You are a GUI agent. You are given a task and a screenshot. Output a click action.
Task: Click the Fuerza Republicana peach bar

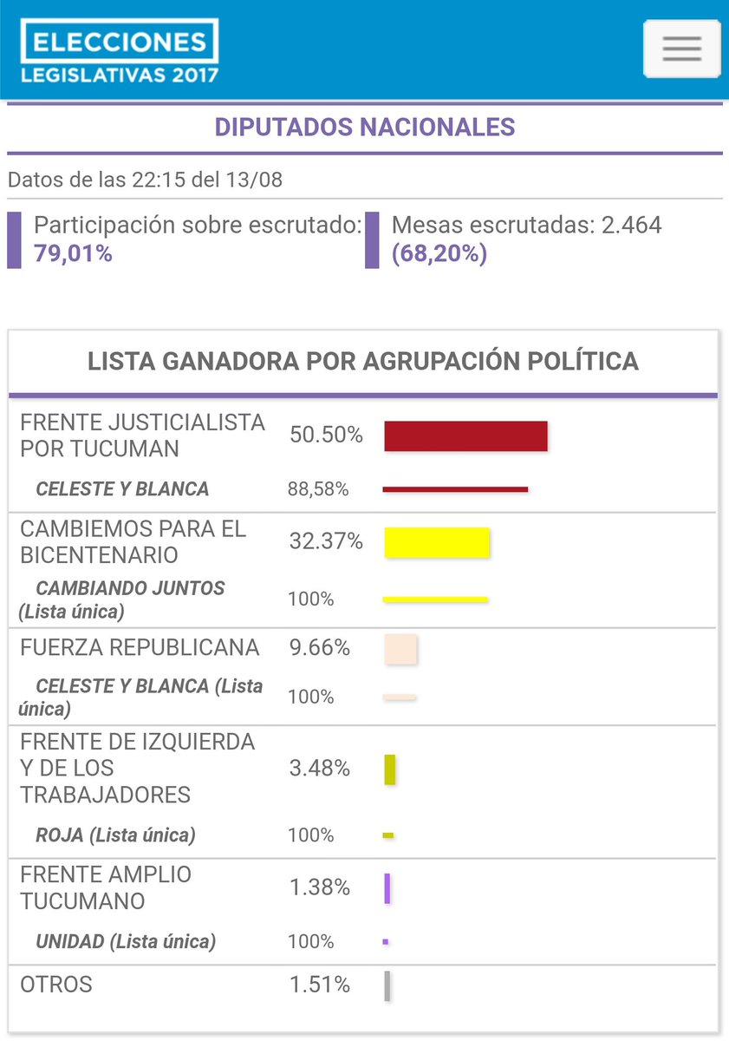401,649
